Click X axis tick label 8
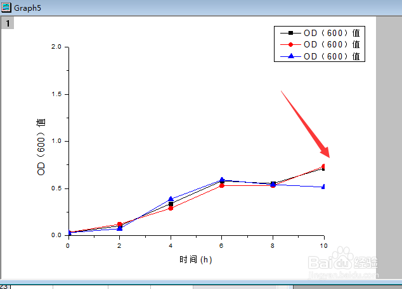 click(x=272, y=246)
